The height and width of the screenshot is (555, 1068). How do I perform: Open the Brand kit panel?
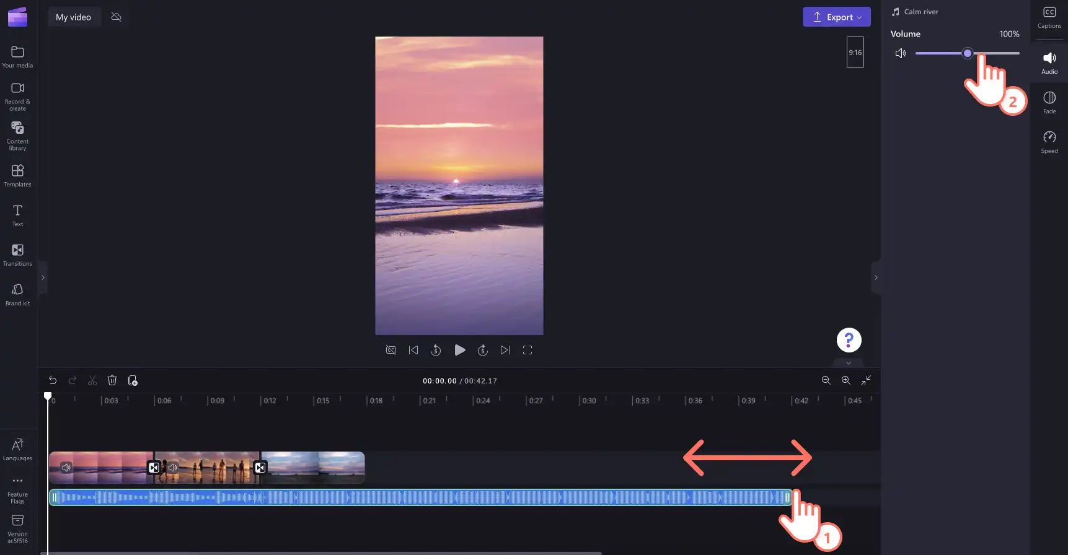tap(17, 294)
